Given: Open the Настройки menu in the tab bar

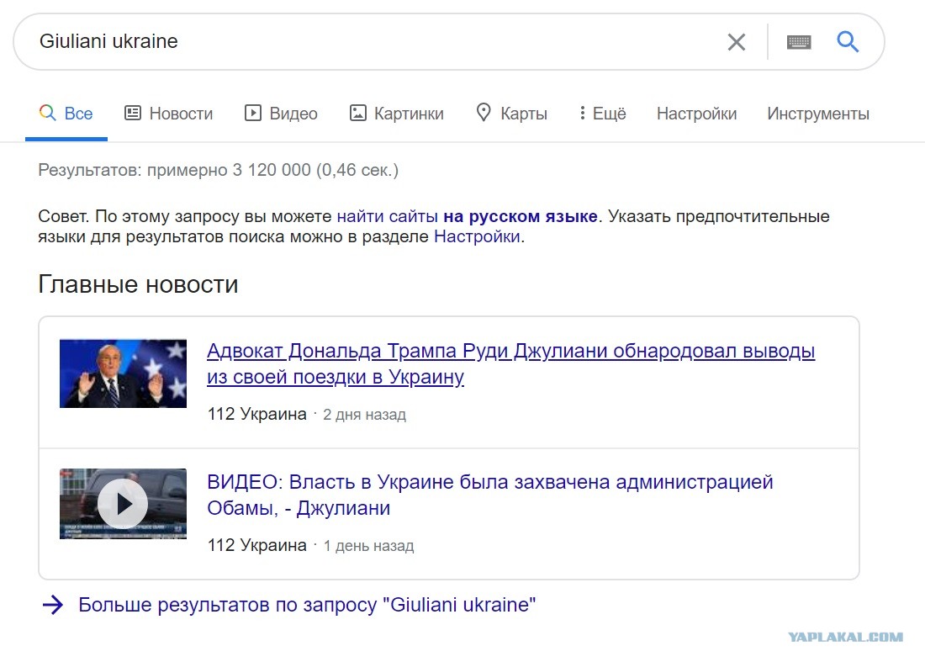Looking at the screenshot, I should click(697, 114).
